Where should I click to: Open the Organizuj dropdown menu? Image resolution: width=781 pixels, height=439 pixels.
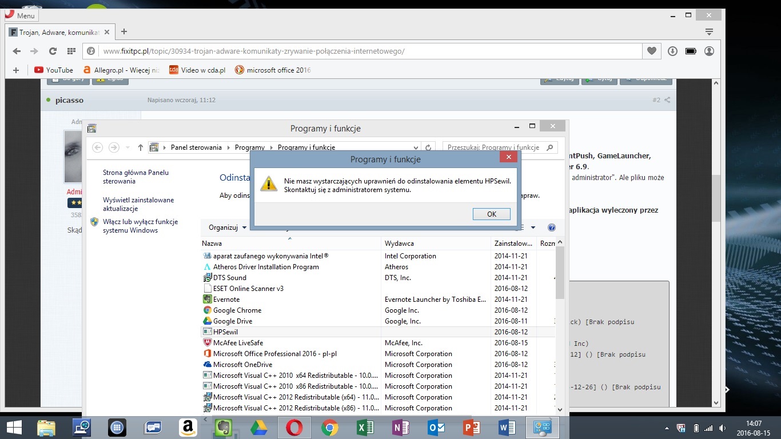tap(228, 227)
